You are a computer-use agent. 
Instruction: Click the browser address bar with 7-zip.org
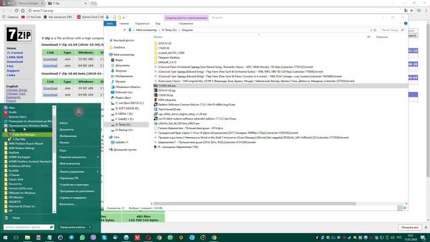coord(214,11)
